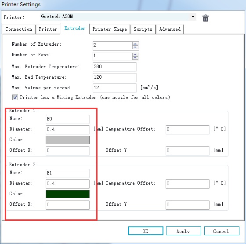Switch to the Printer Shape tab
The height and width of the screenshot is (244, 246).
[x=109, y=29]
